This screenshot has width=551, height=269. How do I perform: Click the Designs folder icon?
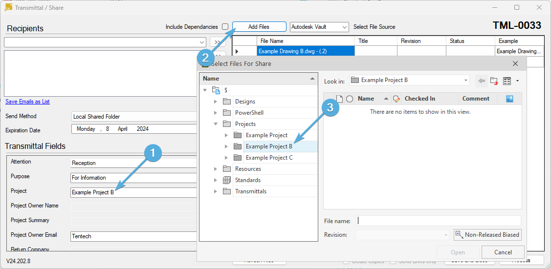[227, 102]
